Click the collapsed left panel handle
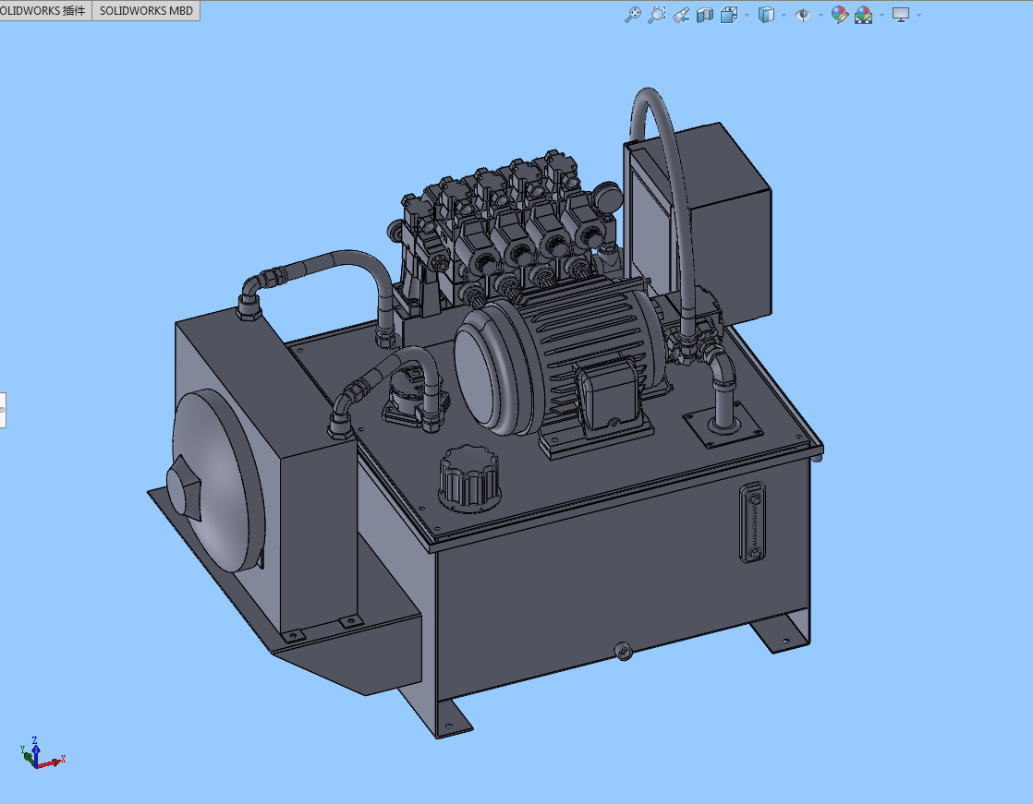Image resolution: width=1033 pixels, height=804 pixels. [3, 409]
